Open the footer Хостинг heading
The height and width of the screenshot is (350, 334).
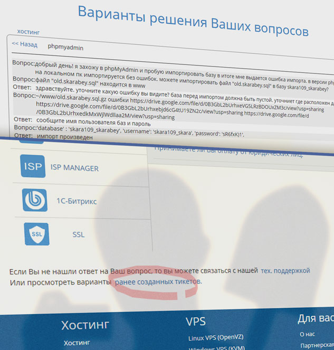(x=85, y=325)
